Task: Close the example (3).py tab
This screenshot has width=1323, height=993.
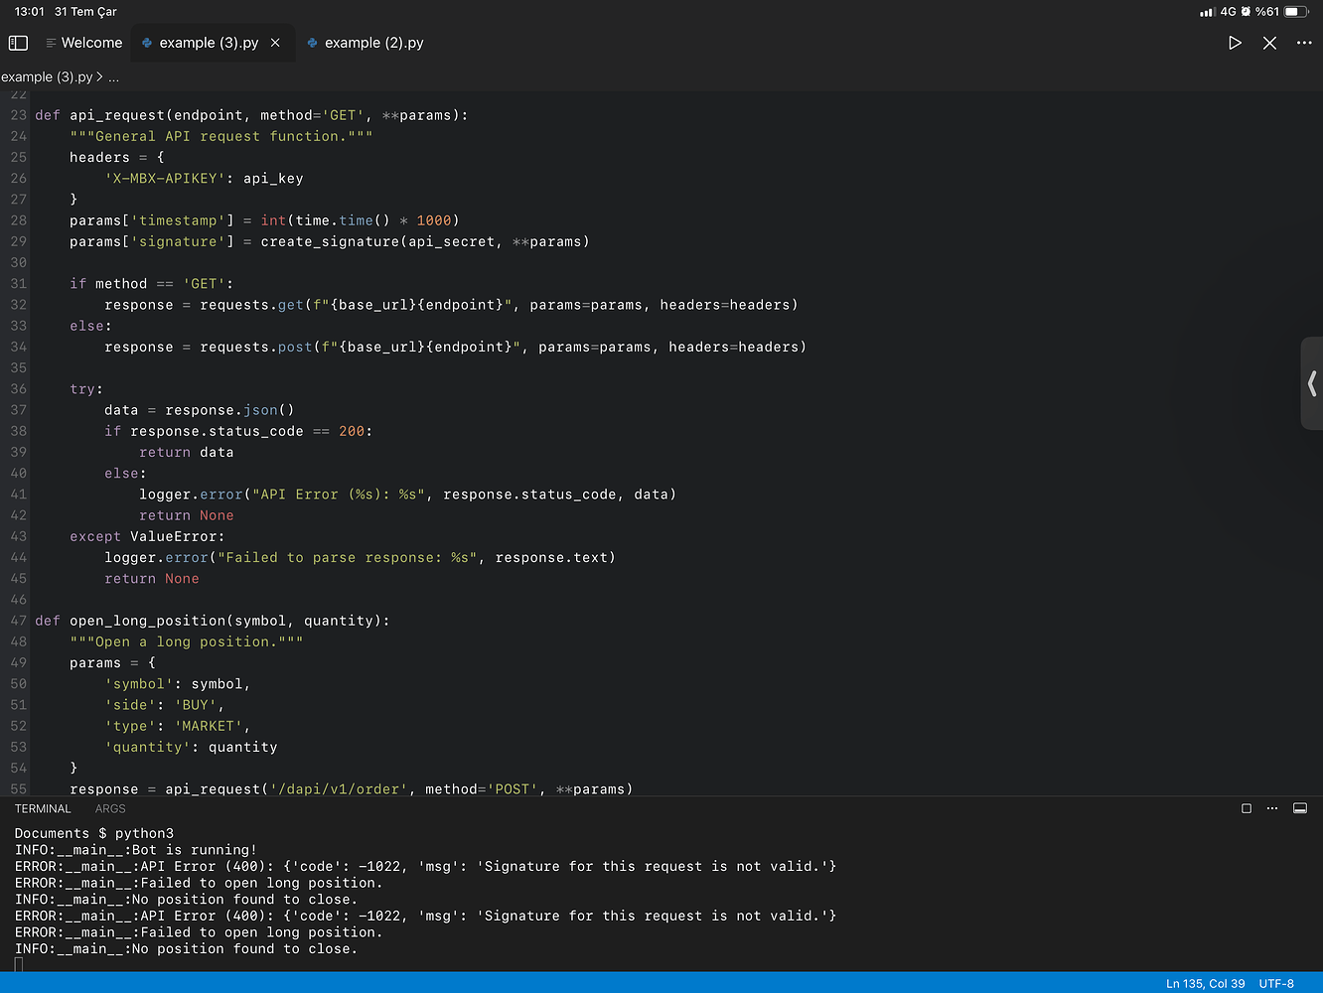Action: pos(275,43)
